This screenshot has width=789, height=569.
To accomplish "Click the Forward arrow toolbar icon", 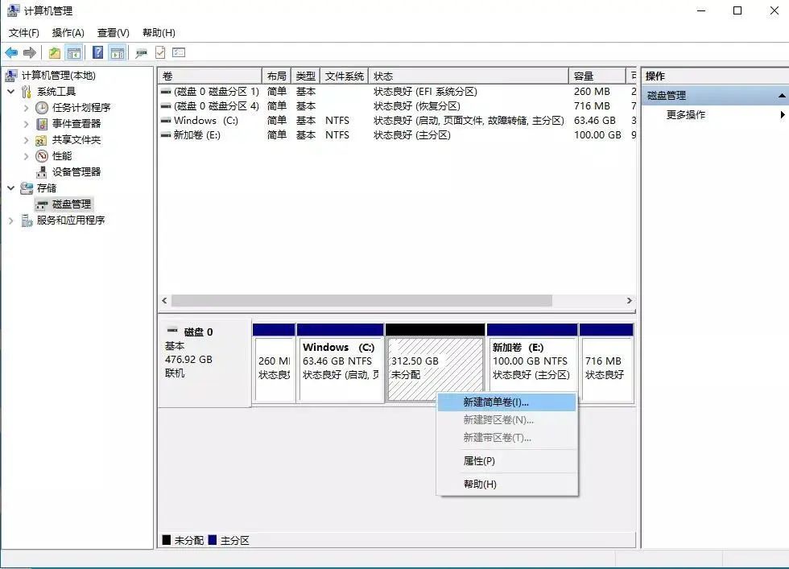I will (x=30, y=52).
